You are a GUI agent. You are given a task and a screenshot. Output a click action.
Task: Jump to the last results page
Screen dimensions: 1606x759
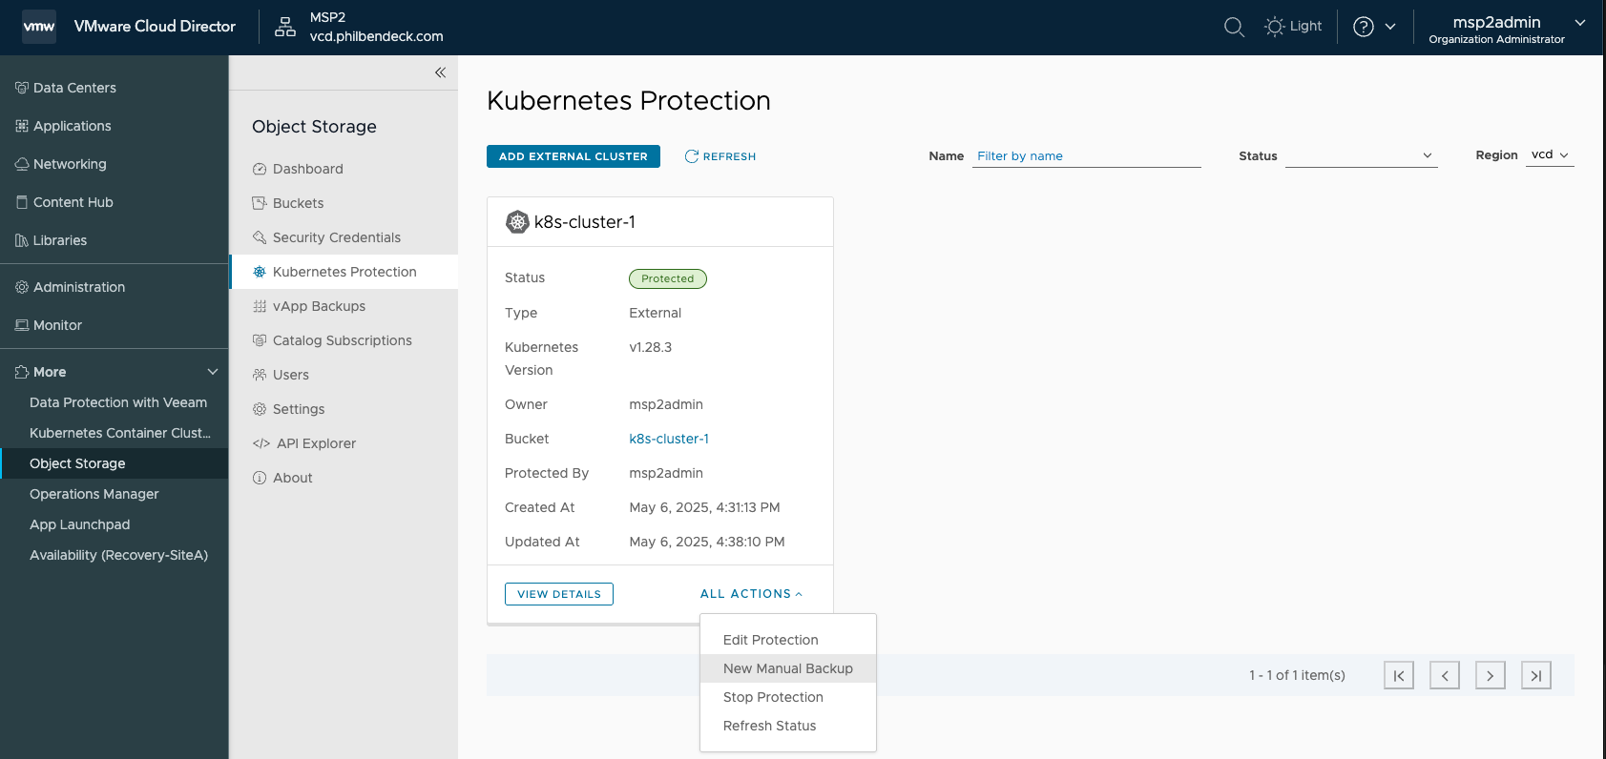[1536, 675]
